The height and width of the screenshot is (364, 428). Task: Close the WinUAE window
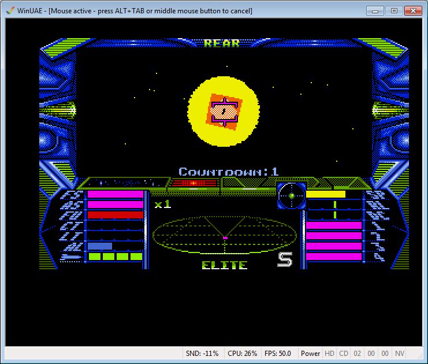click(x=413, y=11)
